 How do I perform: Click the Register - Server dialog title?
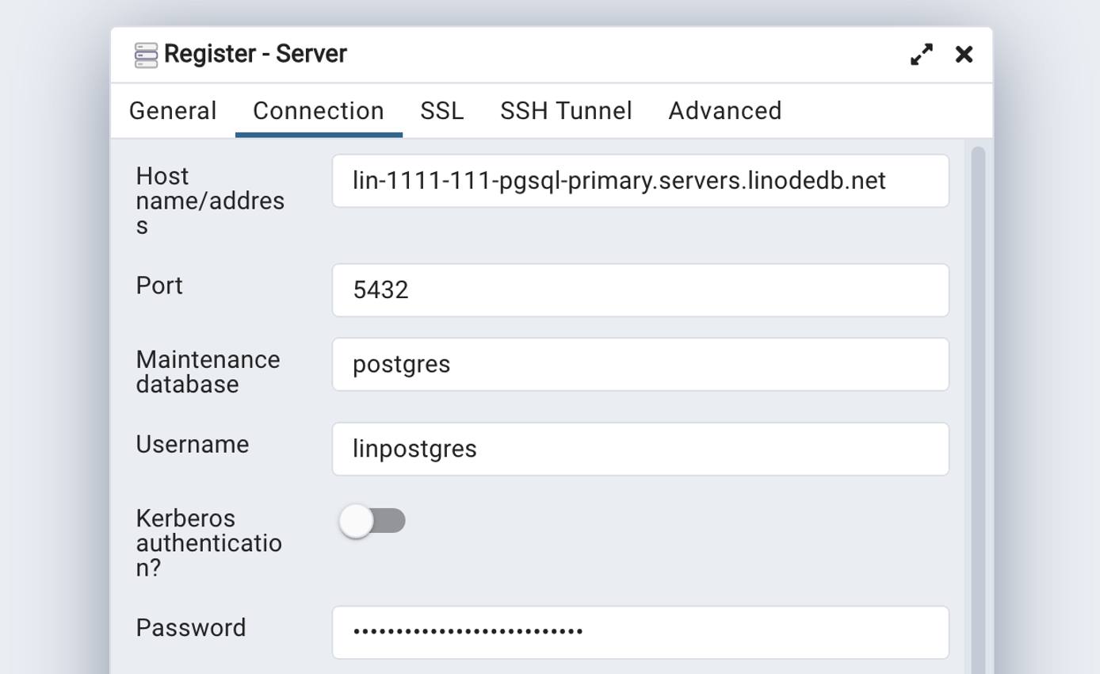coord(255,54)
